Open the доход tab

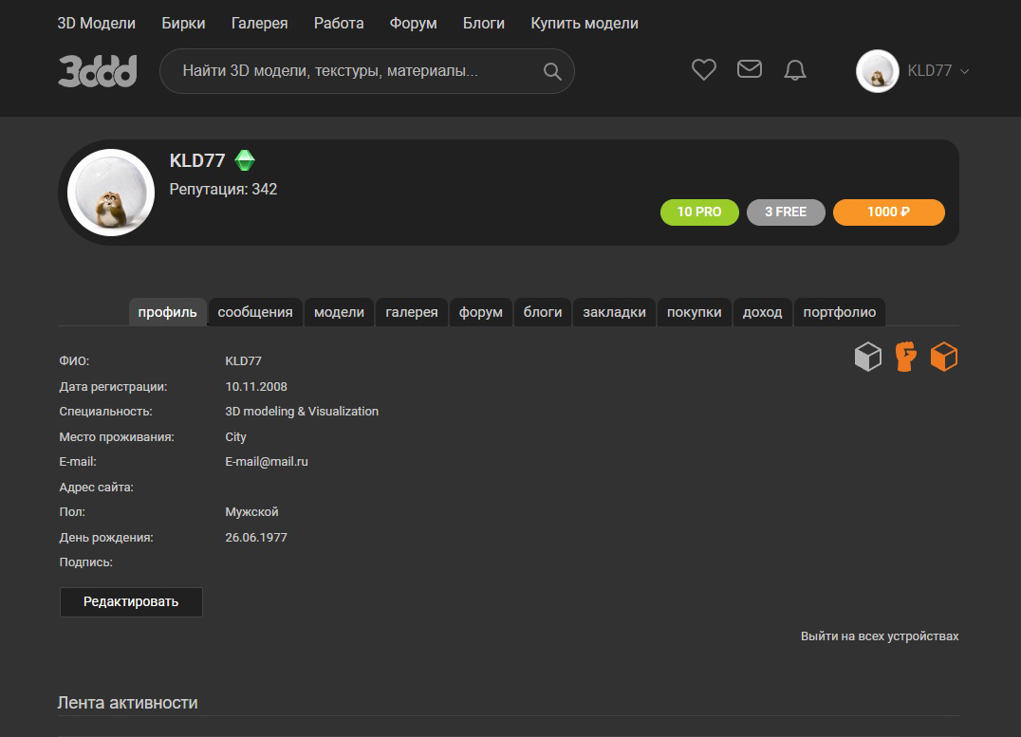763,312
